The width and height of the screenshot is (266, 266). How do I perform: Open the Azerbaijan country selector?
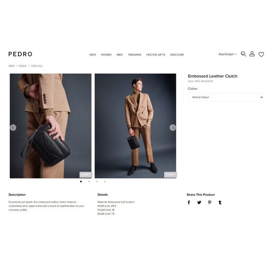click(227, 54)
